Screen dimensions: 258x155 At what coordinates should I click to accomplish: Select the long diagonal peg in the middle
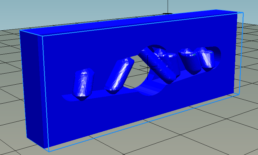coord(157,65)
